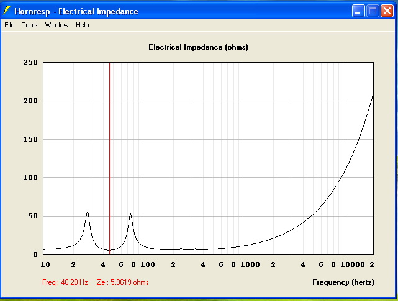Click the Hornresp lightning icon in title bar
The height and width of the screenshot is (301, 398).
[7, 11]
